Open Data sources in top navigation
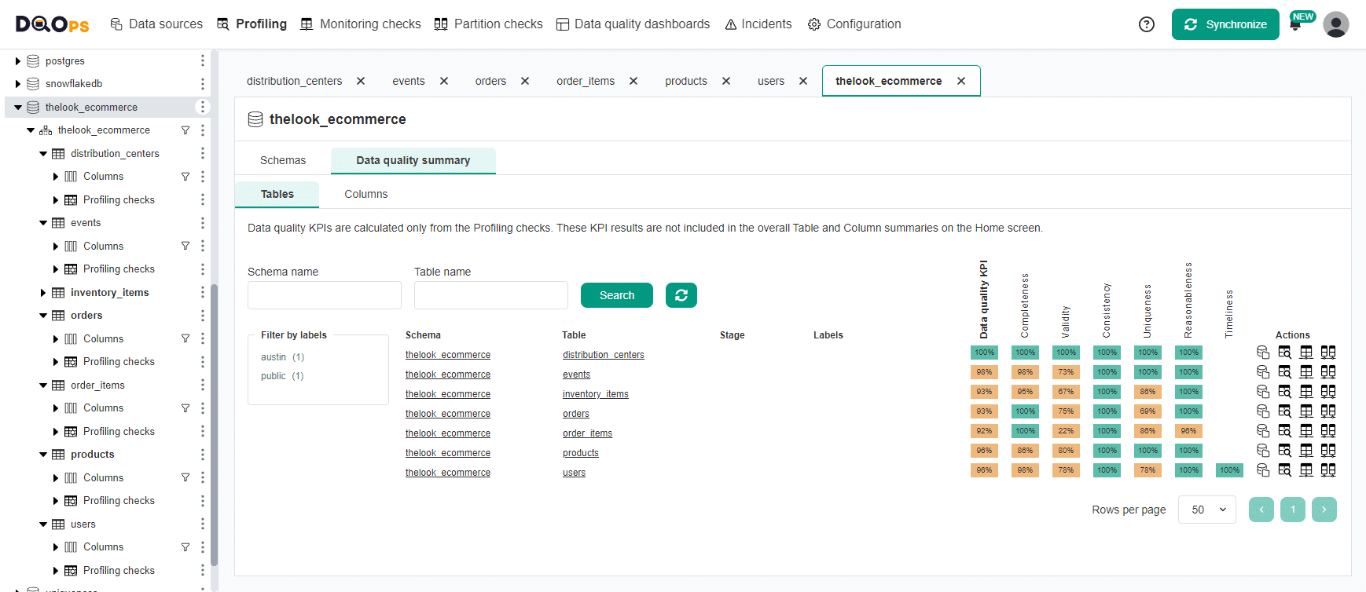This screenshot has width=1366, height=592. pos(156,24)
